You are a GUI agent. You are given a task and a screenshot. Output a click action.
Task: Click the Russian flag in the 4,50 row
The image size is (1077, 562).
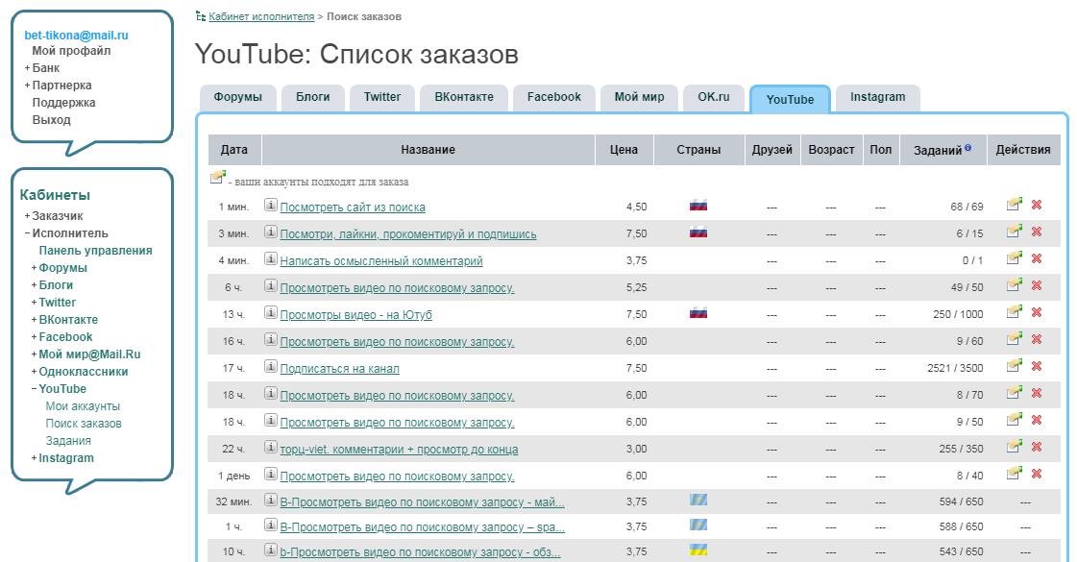tap(698, 205)
